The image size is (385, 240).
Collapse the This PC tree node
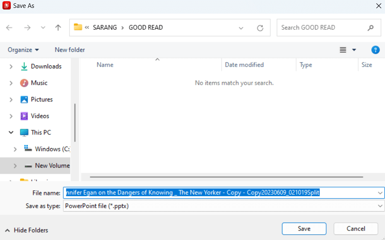tap(11, 132)
